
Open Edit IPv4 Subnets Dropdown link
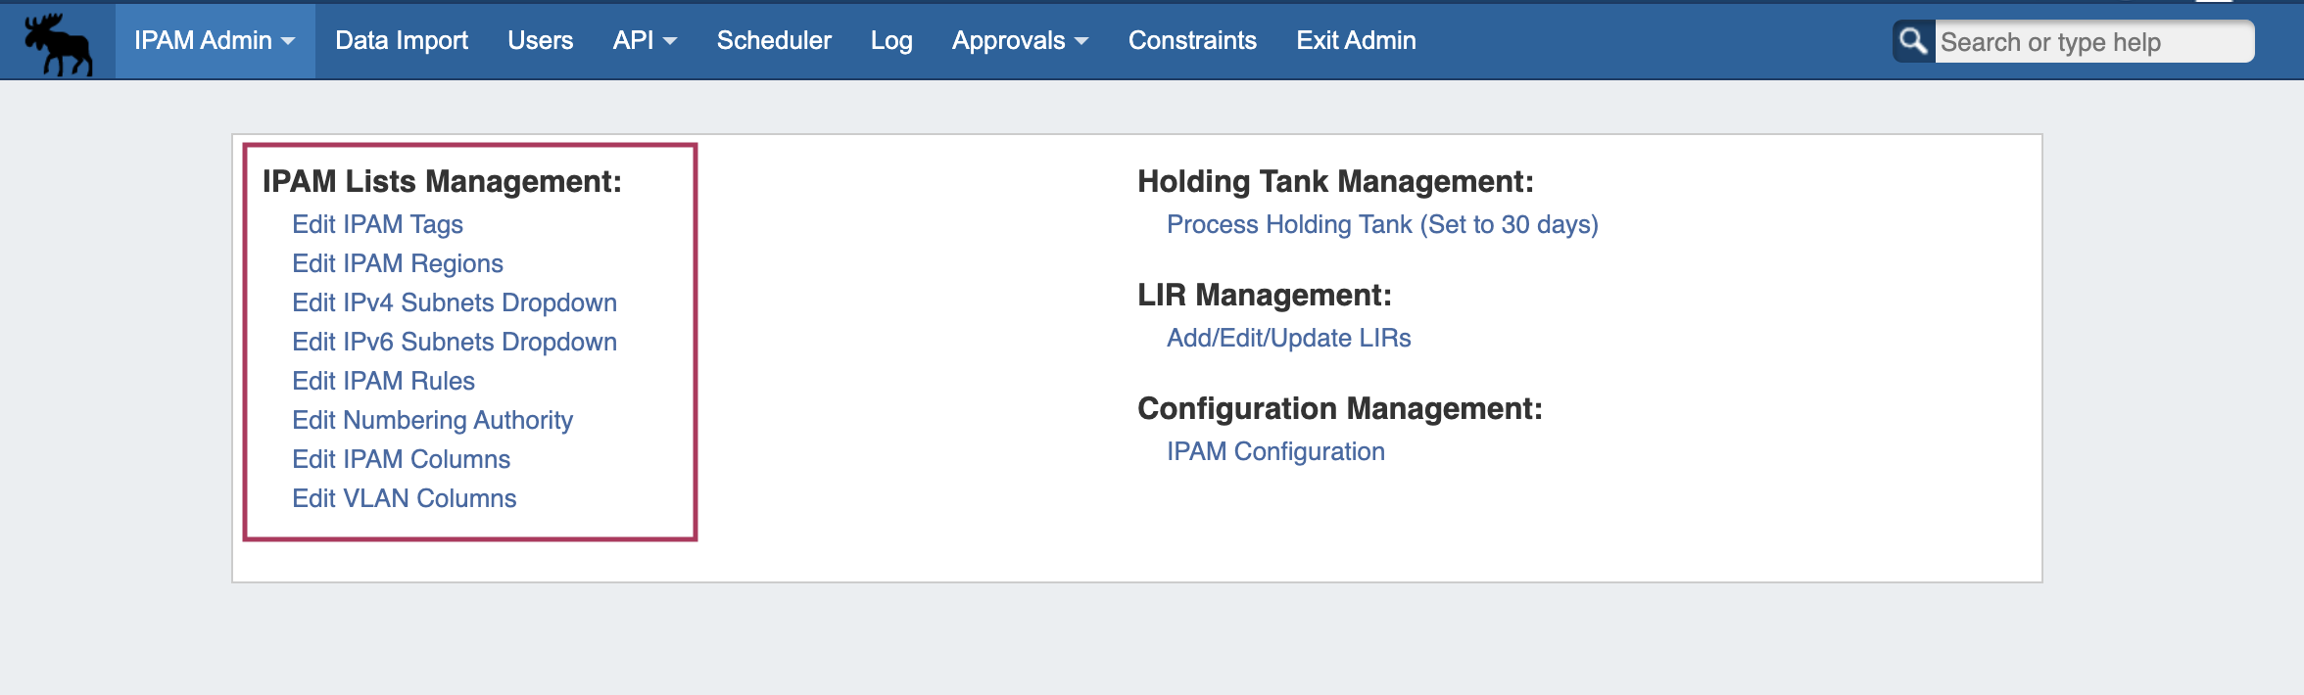click(454, 303)
